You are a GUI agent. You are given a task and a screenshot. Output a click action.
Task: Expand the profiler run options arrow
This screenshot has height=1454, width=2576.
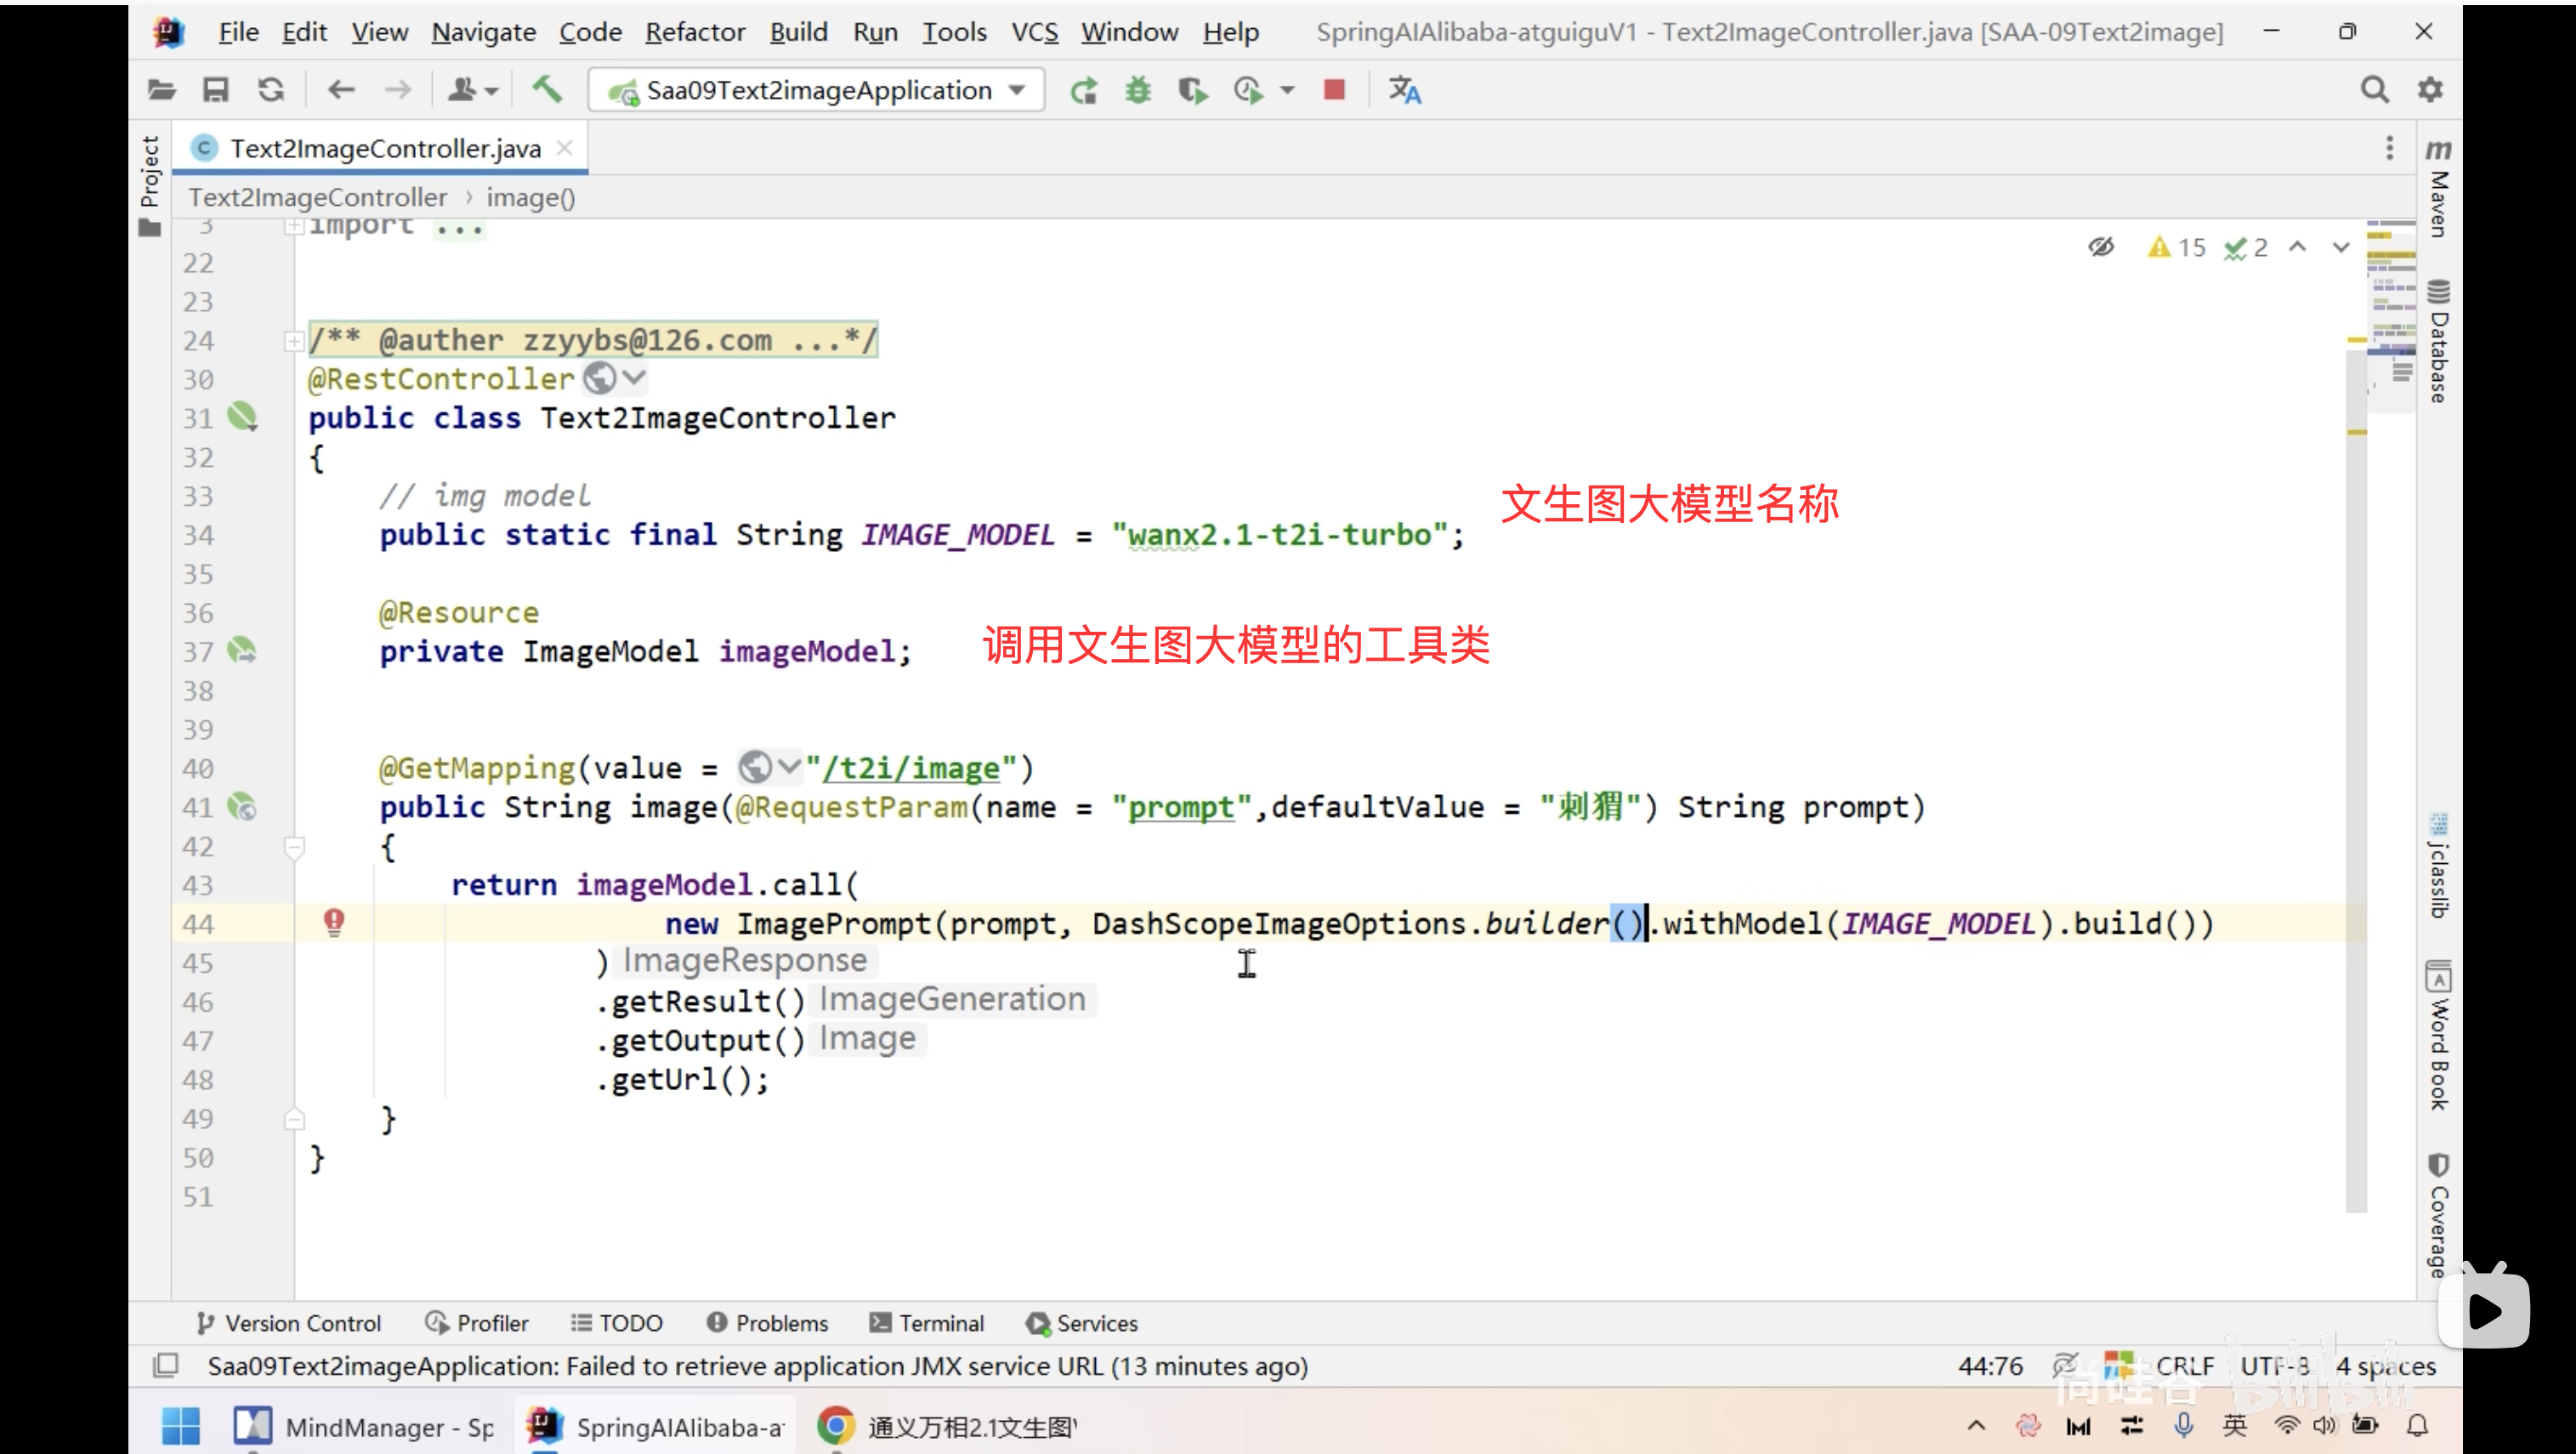coord(1288,91)
